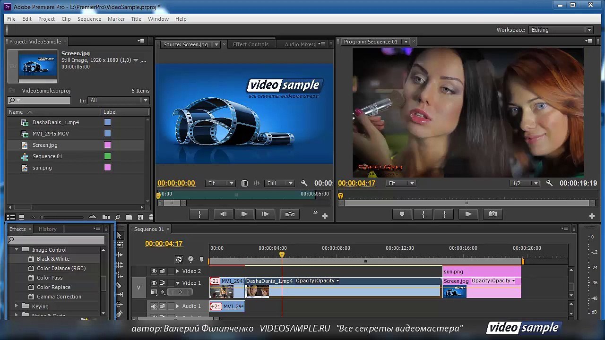Collapse the Image Control effects folder

[x=17, y=249]
